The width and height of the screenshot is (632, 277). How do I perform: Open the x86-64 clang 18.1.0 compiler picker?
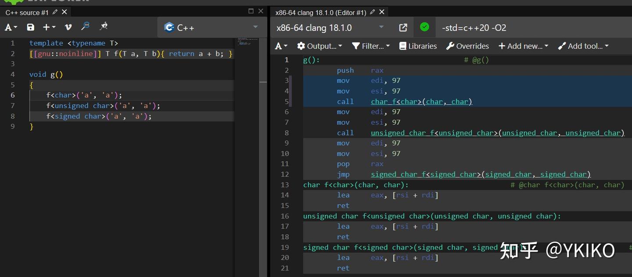(330, 28)
